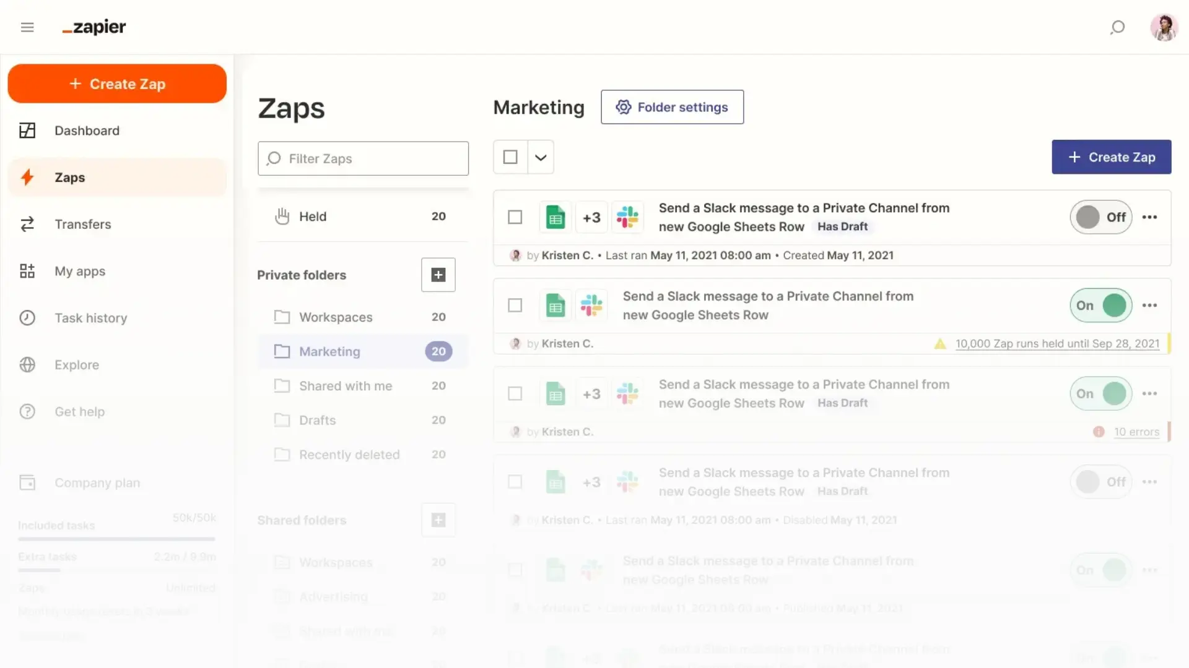
Task: Open Transfers in the sidebar
Action: (x=117, y=224)
